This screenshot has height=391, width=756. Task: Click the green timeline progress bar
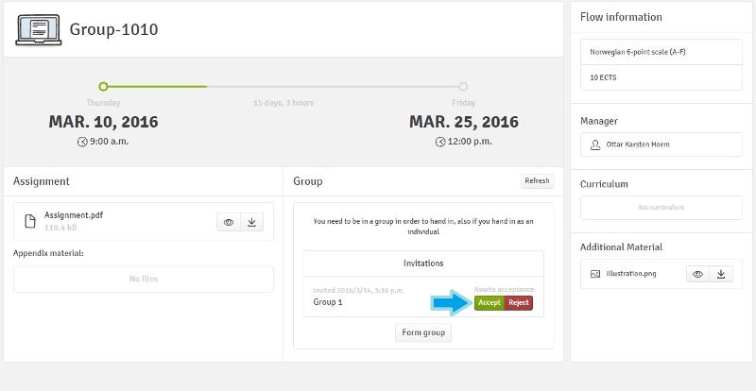click(x=156, y=87)
